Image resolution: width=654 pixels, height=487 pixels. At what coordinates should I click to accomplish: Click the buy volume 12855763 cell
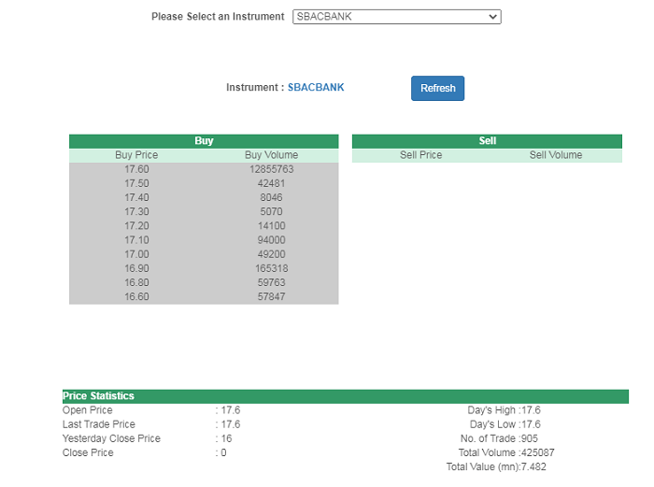[271, 170]
